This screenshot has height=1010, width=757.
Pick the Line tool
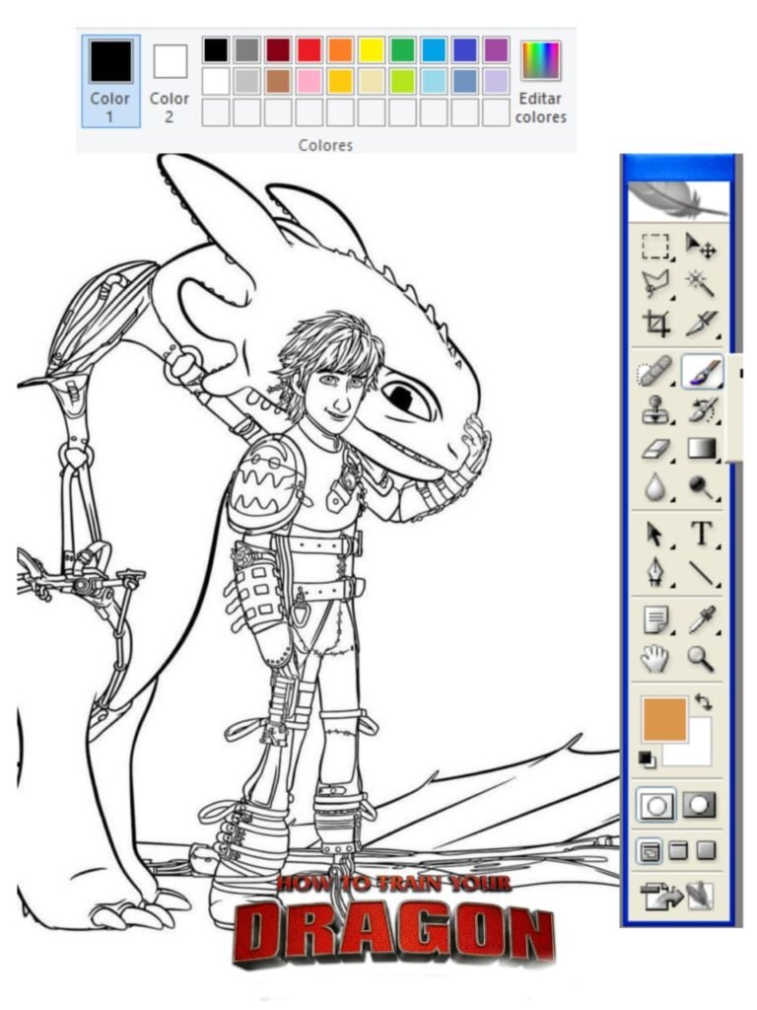[702, 572]
